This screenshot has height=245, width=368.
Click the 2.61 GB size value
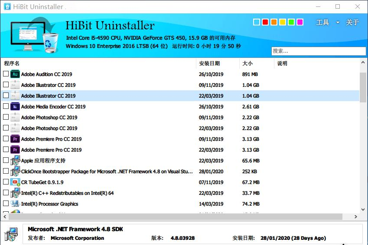(251, 107)
